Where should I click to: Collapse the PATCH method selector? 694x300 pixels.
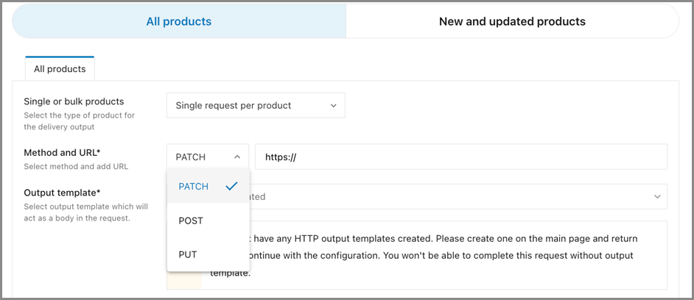207,157
